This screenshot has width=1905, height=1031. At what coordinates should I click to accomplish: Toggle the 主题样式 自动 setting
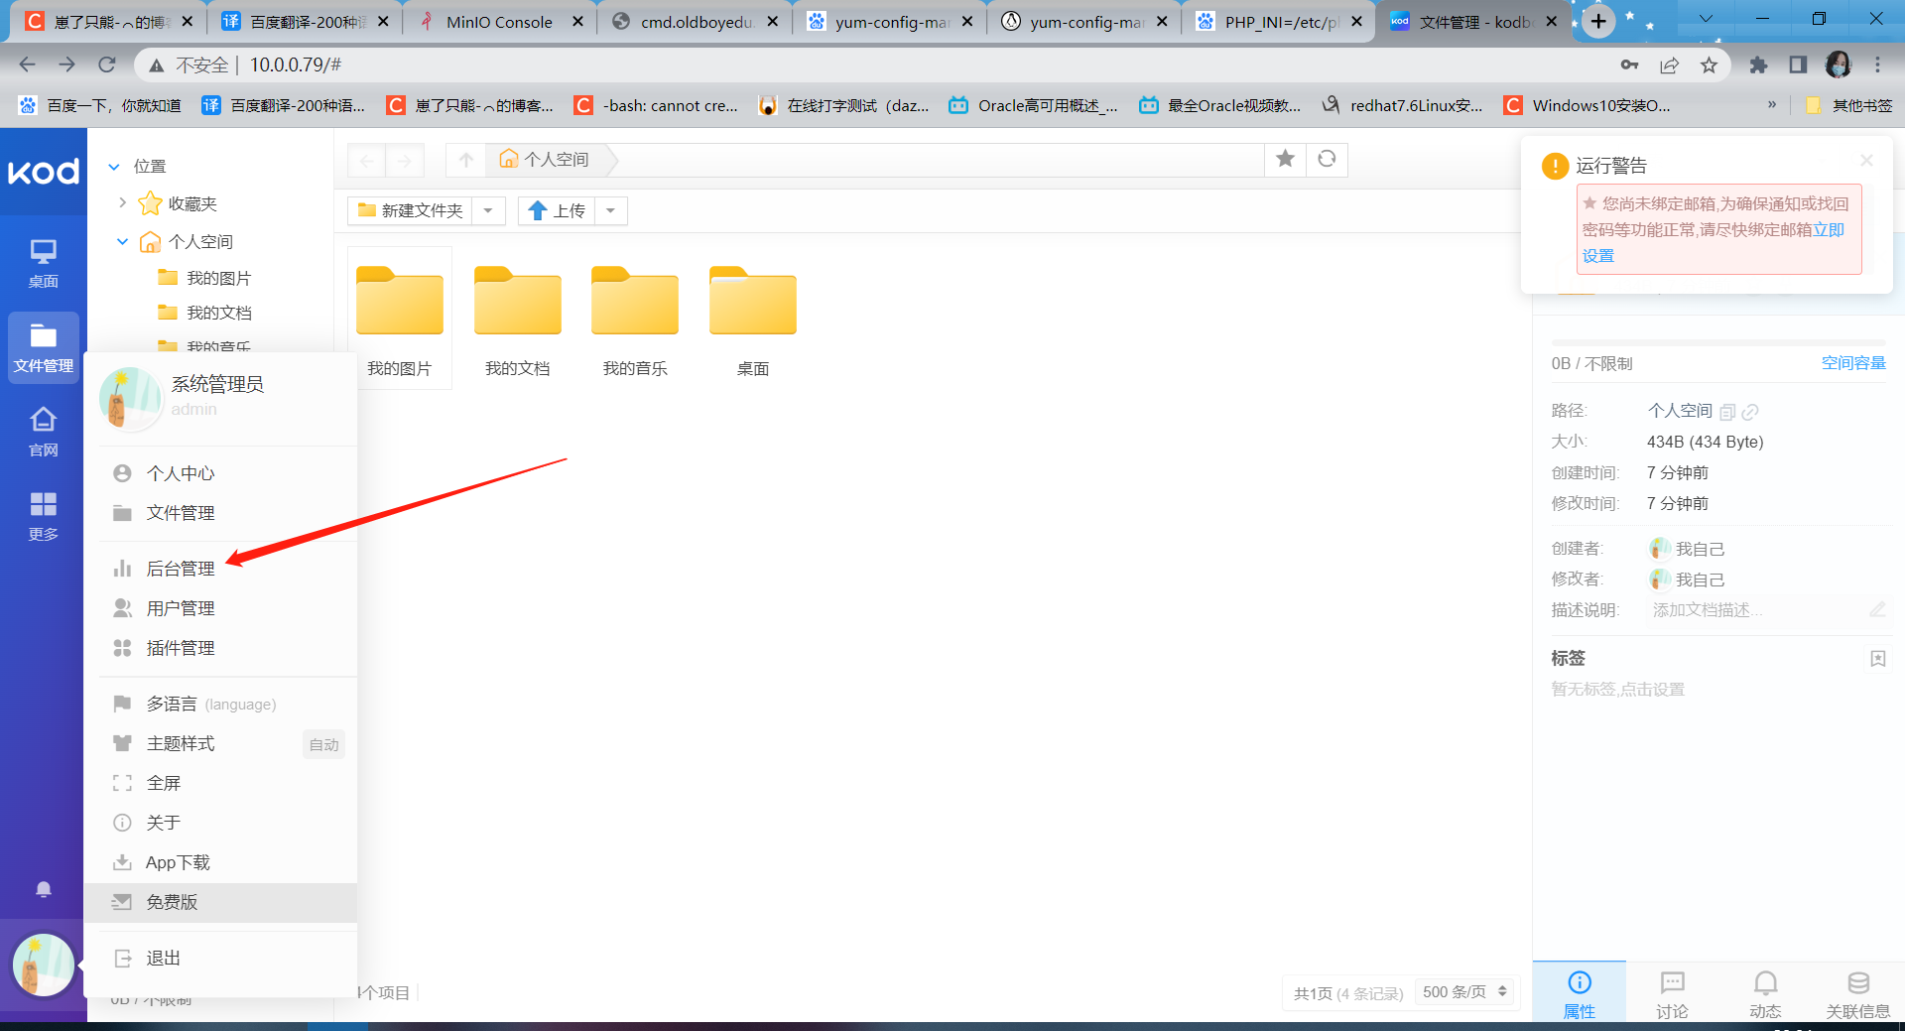click(x=323, y=744)
